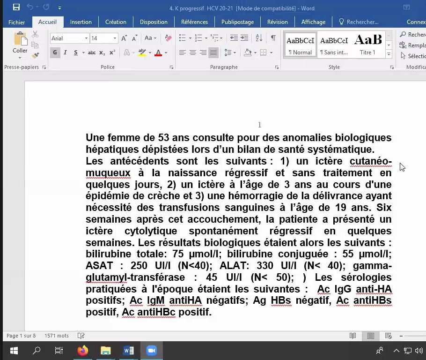Switch to web layout view
Image resolution: width=426 pixels, height=360 pixels.
[389, 336]
